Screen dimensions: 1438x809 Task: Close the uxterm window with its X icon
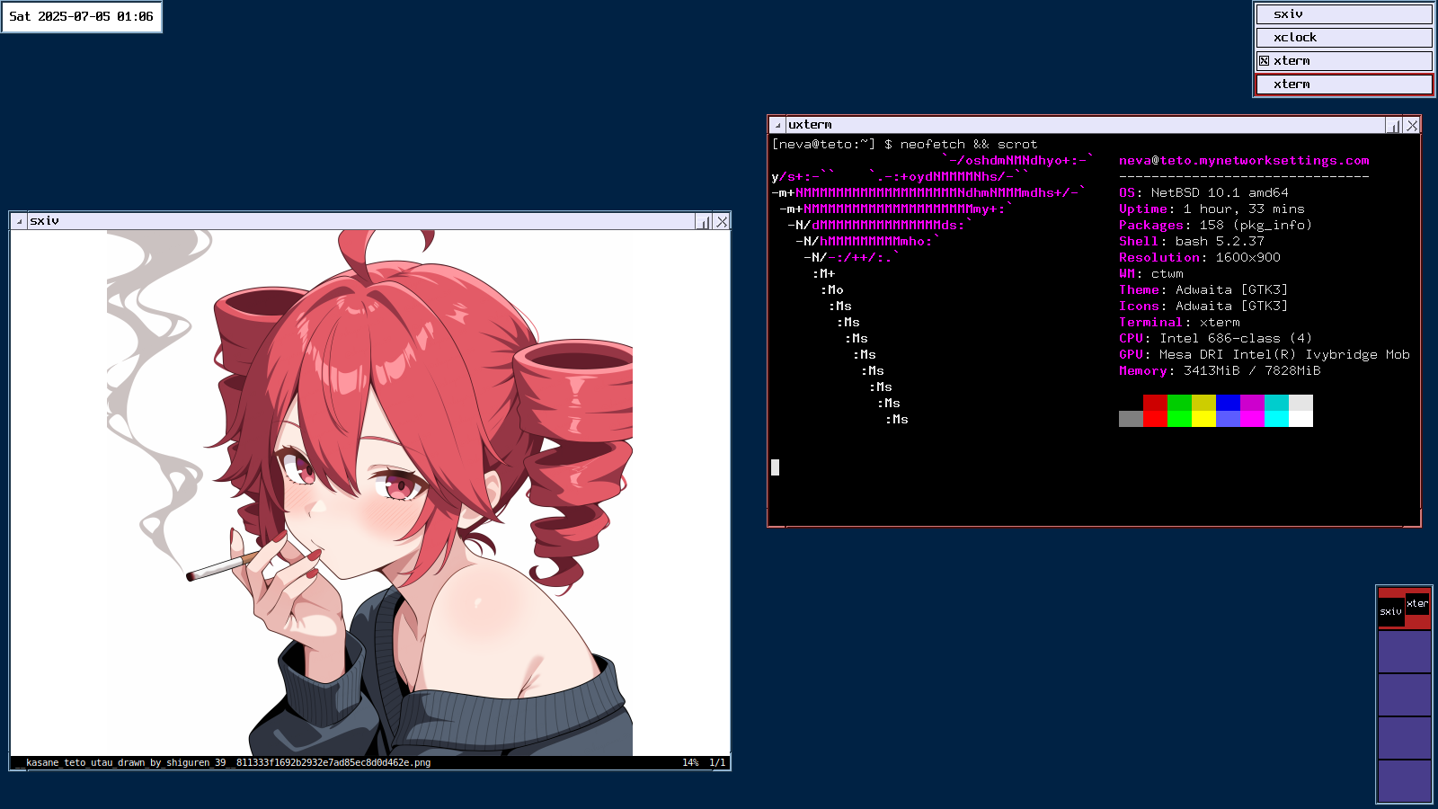pos(1412,125)
